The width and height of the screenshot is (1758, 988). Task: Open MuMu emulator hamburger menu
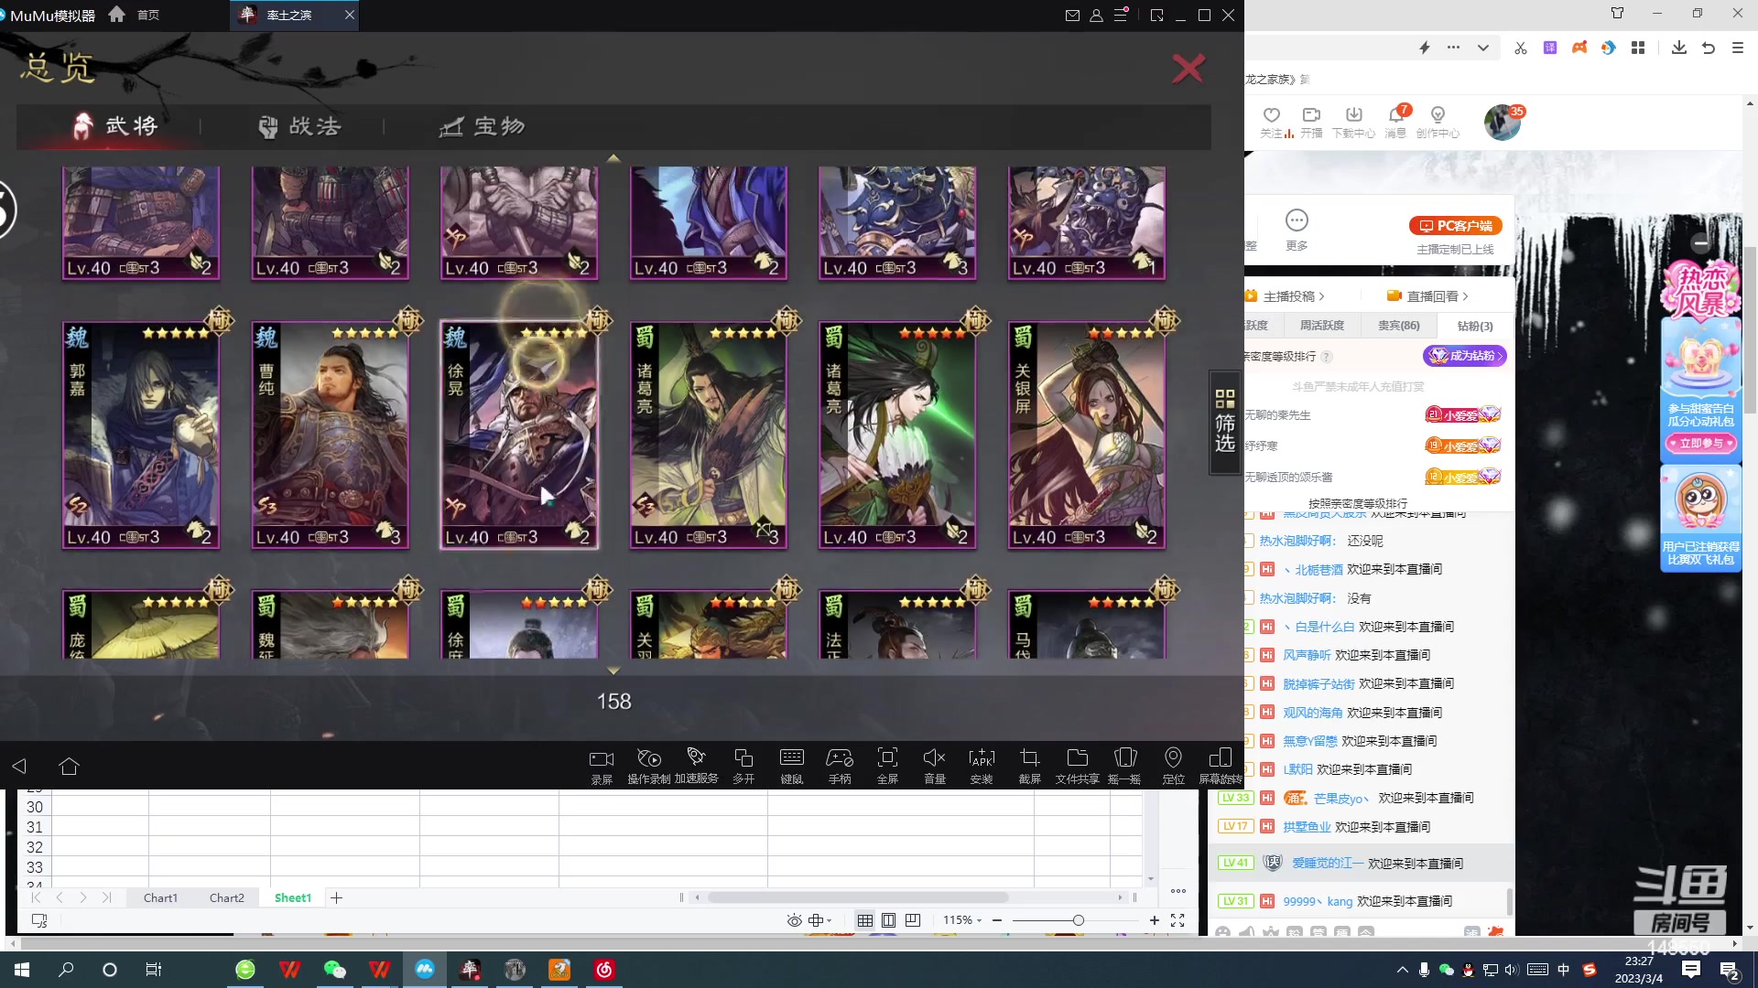coord(1121,16)
